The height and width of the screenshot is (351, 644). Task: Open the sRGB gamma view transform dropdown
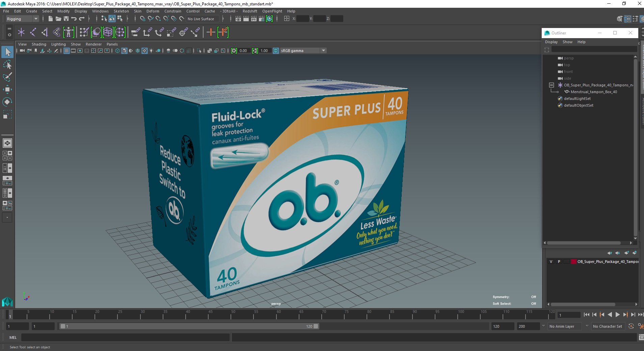(303, 51)
